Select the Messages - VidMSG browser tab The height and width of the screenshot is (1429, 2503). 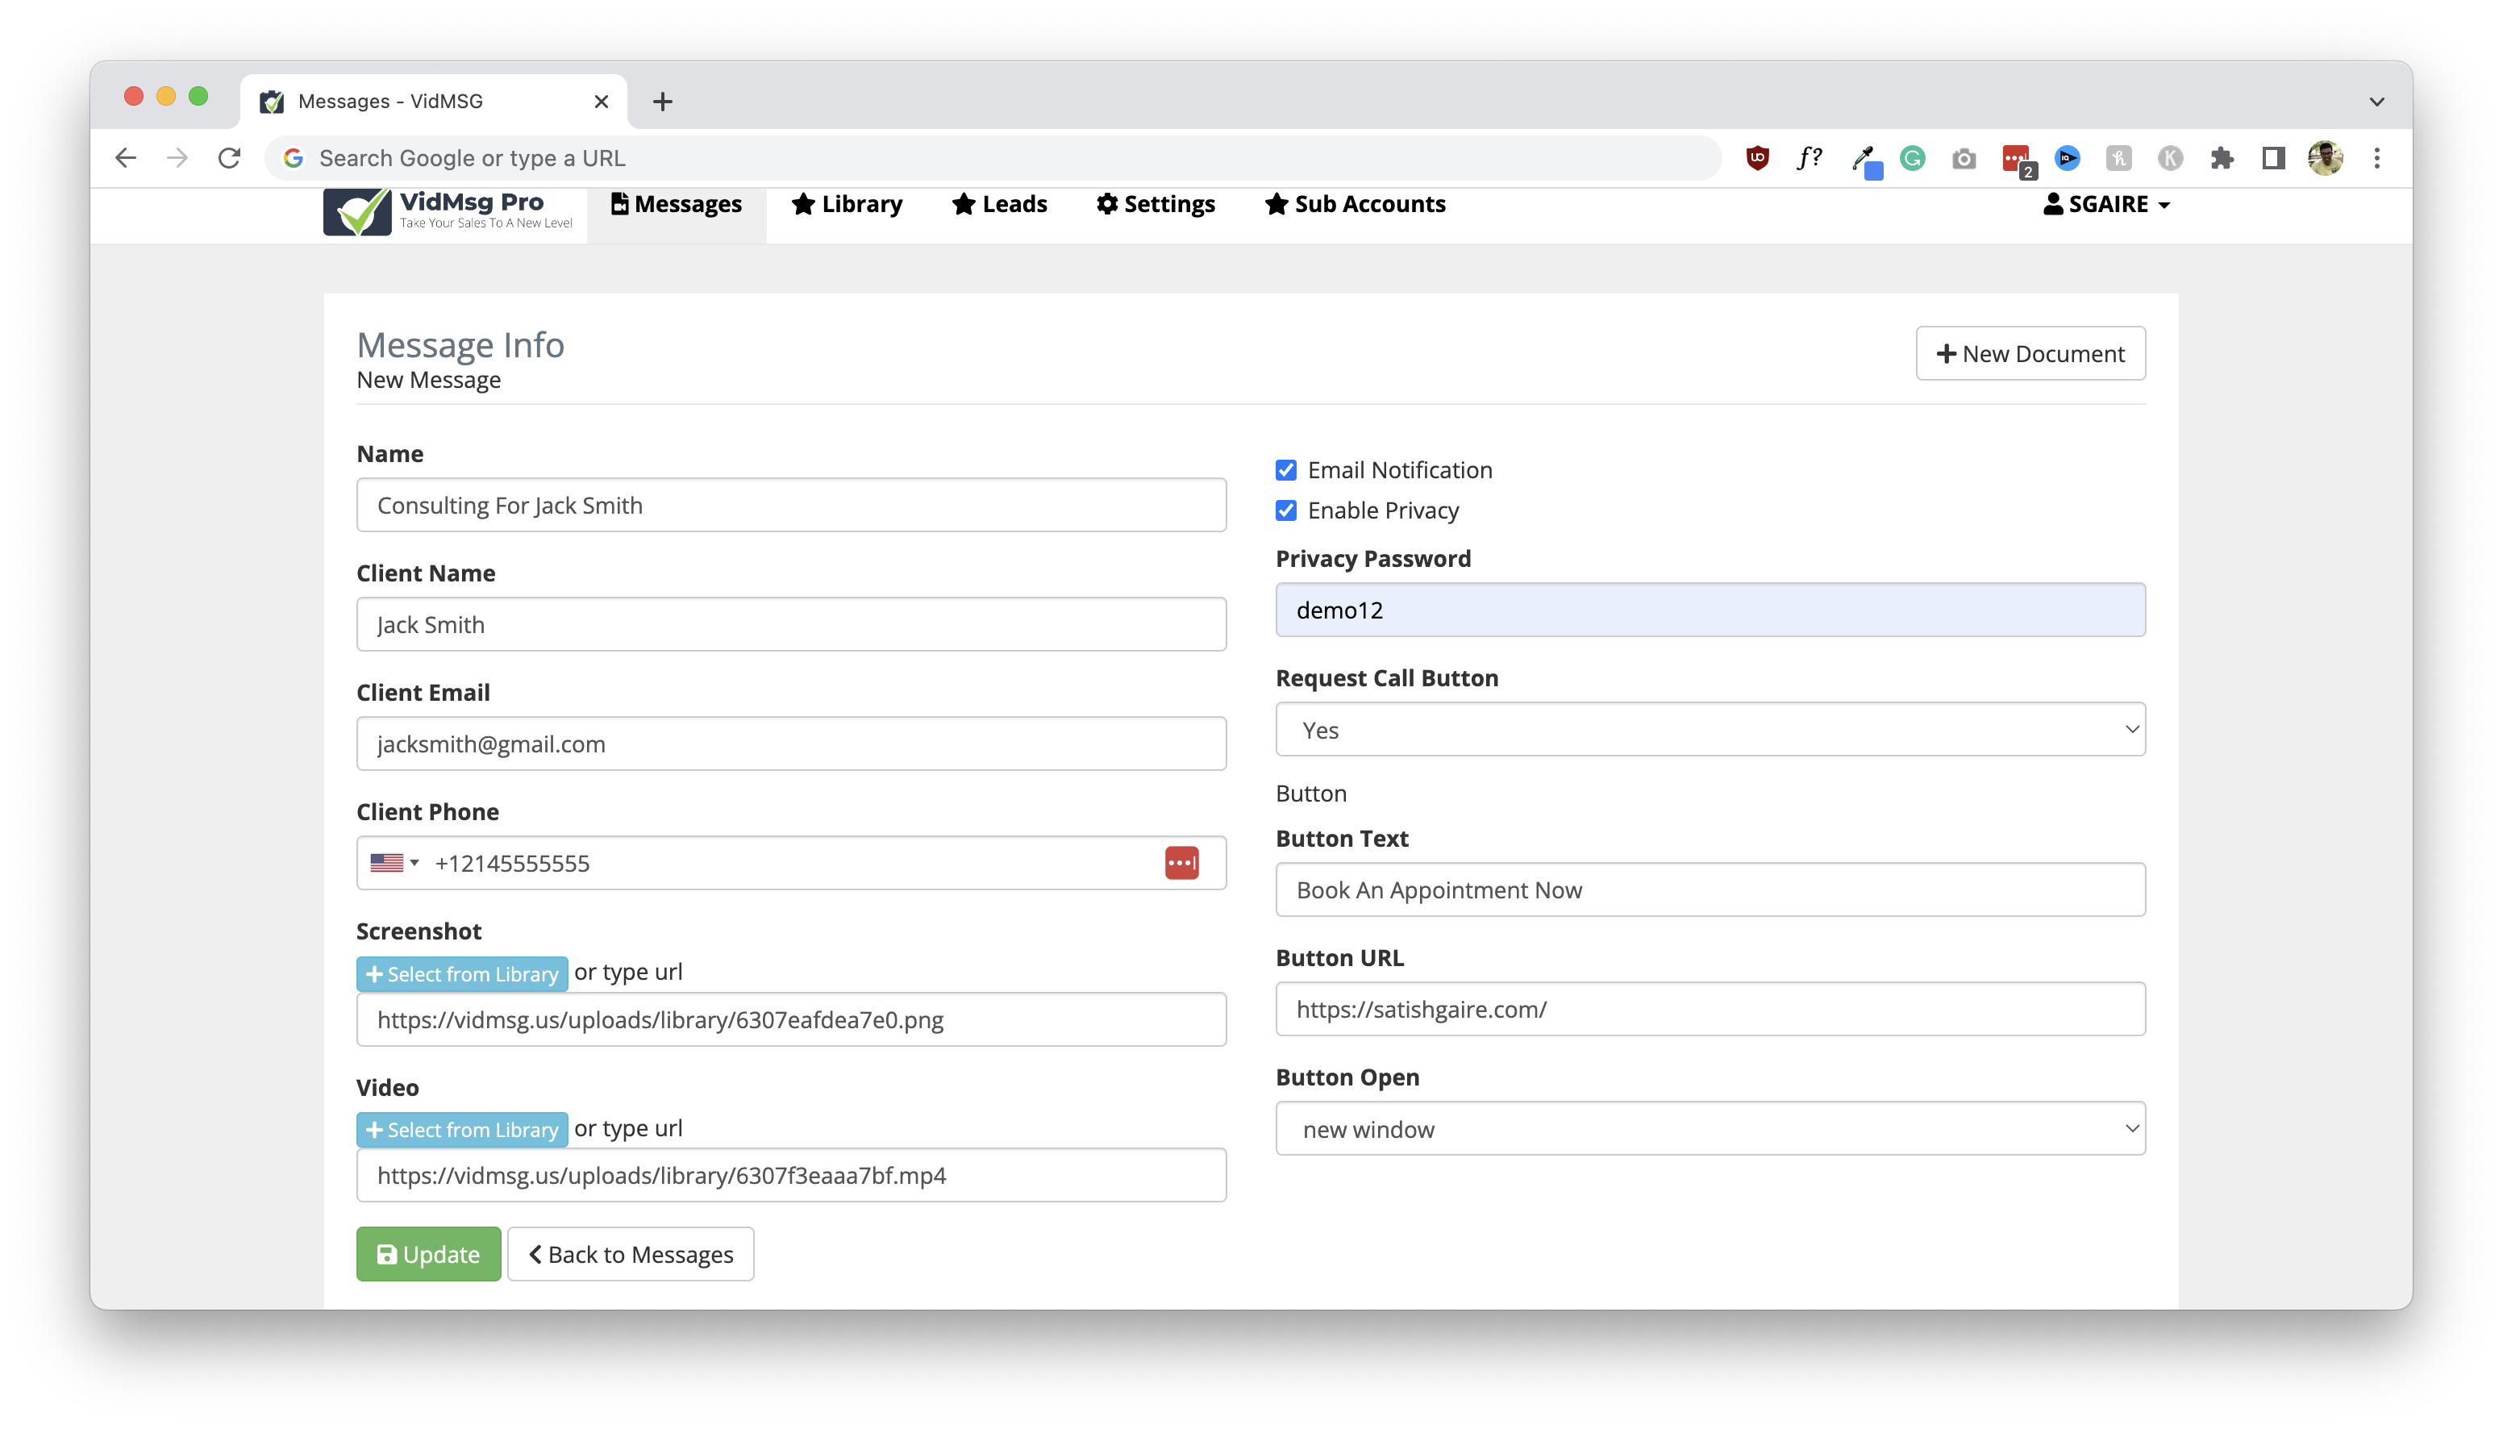click(x=433, y=101)
